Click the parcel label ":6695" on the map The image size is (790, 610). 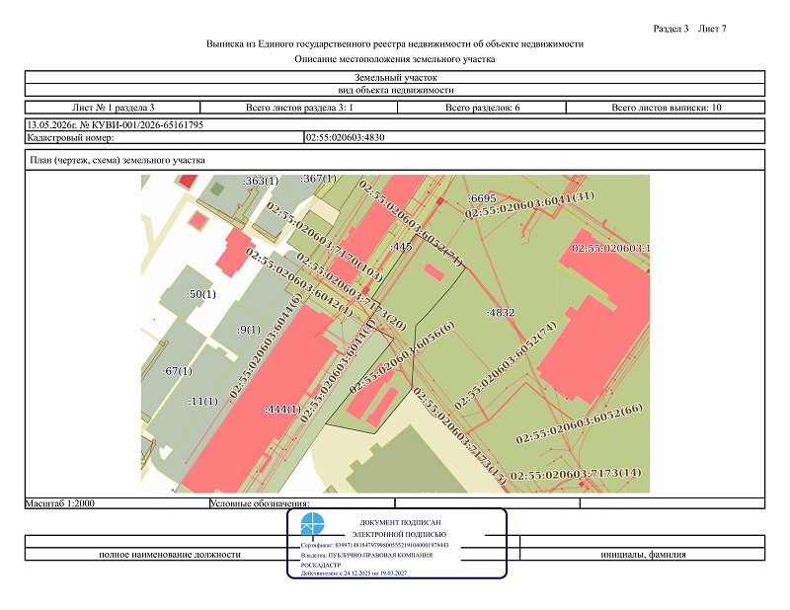tap(482, 198)
